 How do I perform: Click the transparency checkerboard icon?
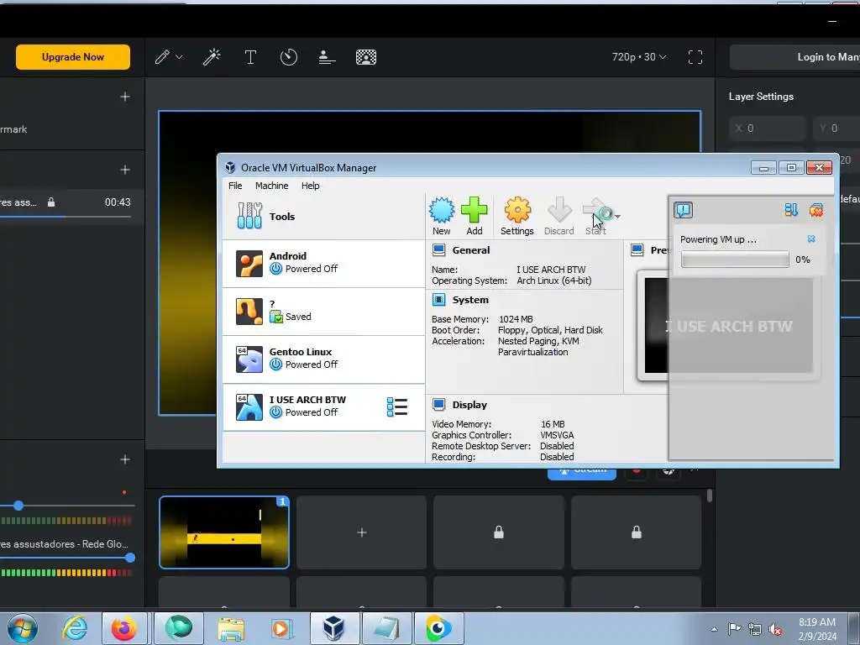pyautogui.click(x=366, y=57)
